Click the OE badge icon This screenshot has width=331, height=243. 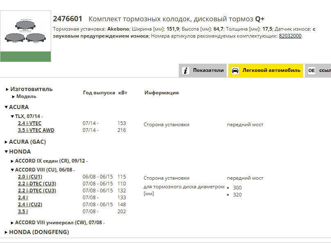pyautogui.click(x=312, y=70)
